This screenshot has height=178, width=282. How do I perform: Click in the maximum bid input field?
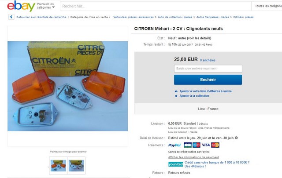[208, 69]
